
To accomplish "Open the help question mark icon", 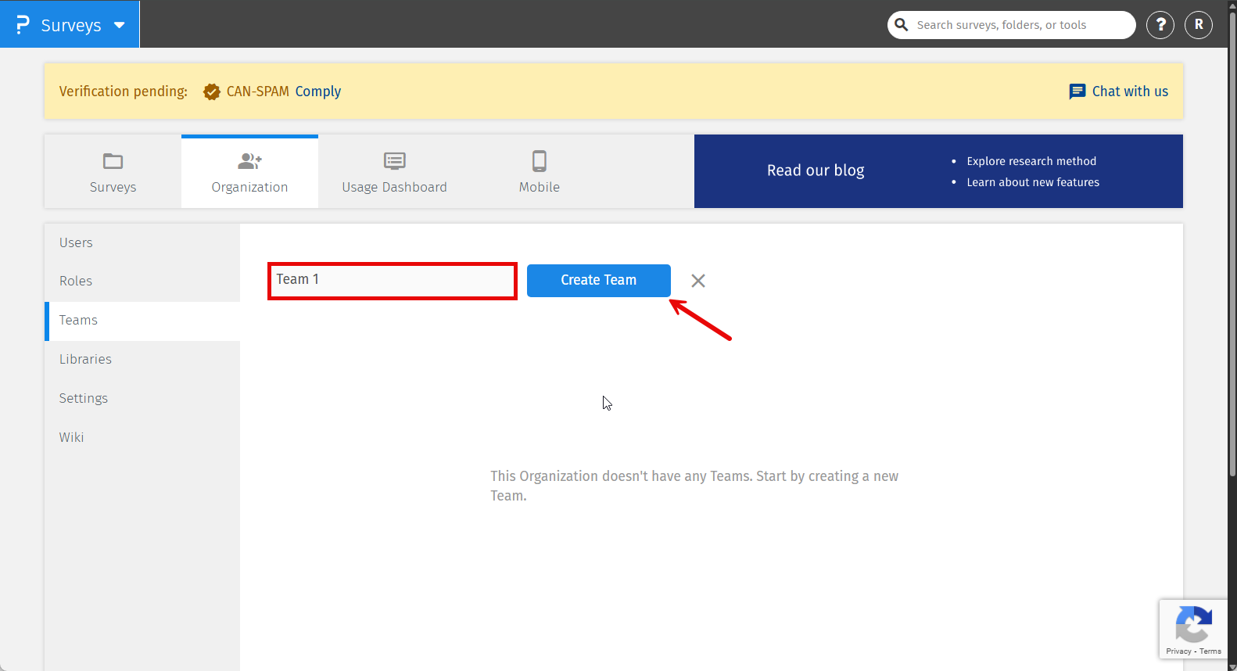I will coord(1160,25).
